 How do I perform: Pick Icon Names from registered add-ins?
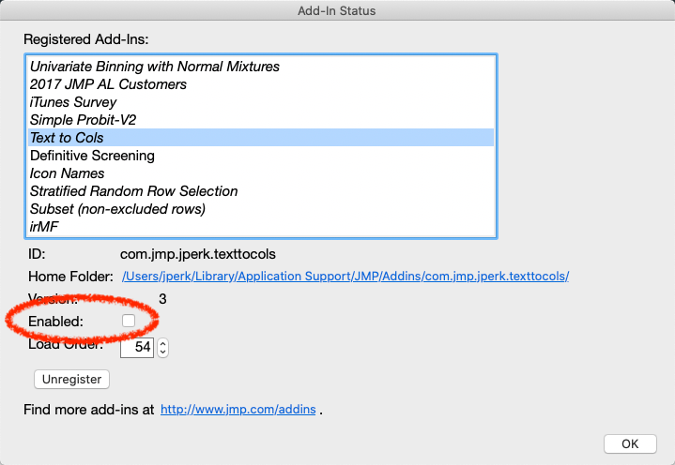tap(261, 173)
